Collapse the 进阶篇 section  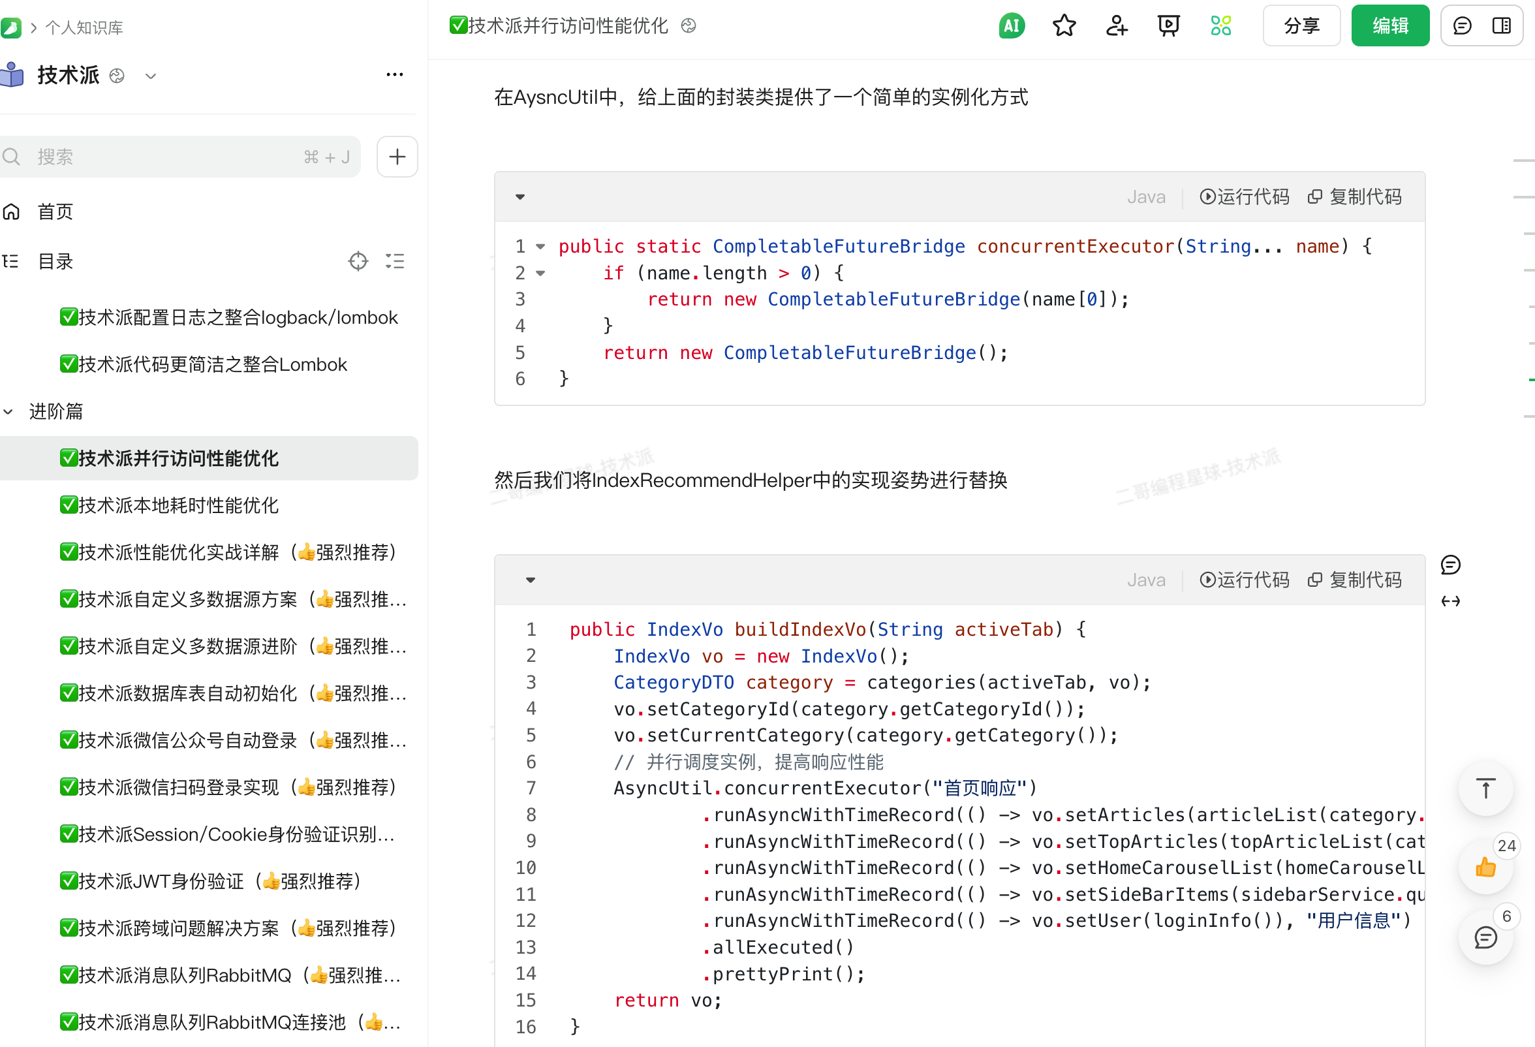point(8,411)
